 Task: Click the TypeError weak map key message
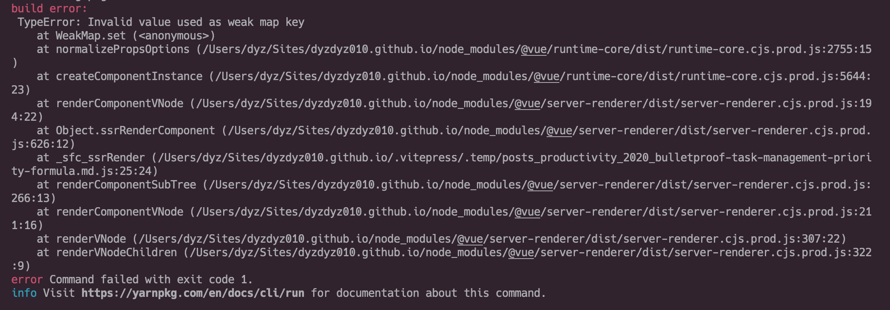[161, 22]
